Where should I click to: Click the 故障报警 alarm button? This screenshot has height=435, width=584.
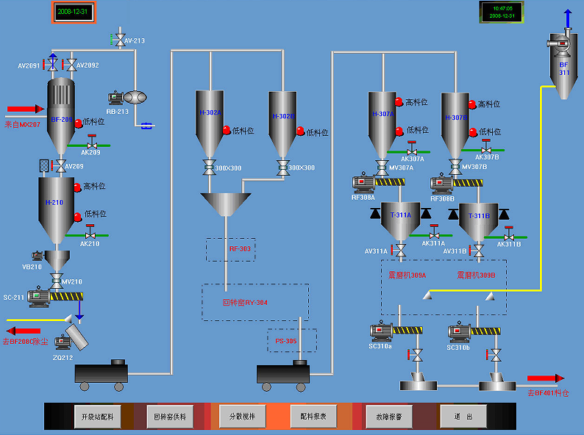389,417
